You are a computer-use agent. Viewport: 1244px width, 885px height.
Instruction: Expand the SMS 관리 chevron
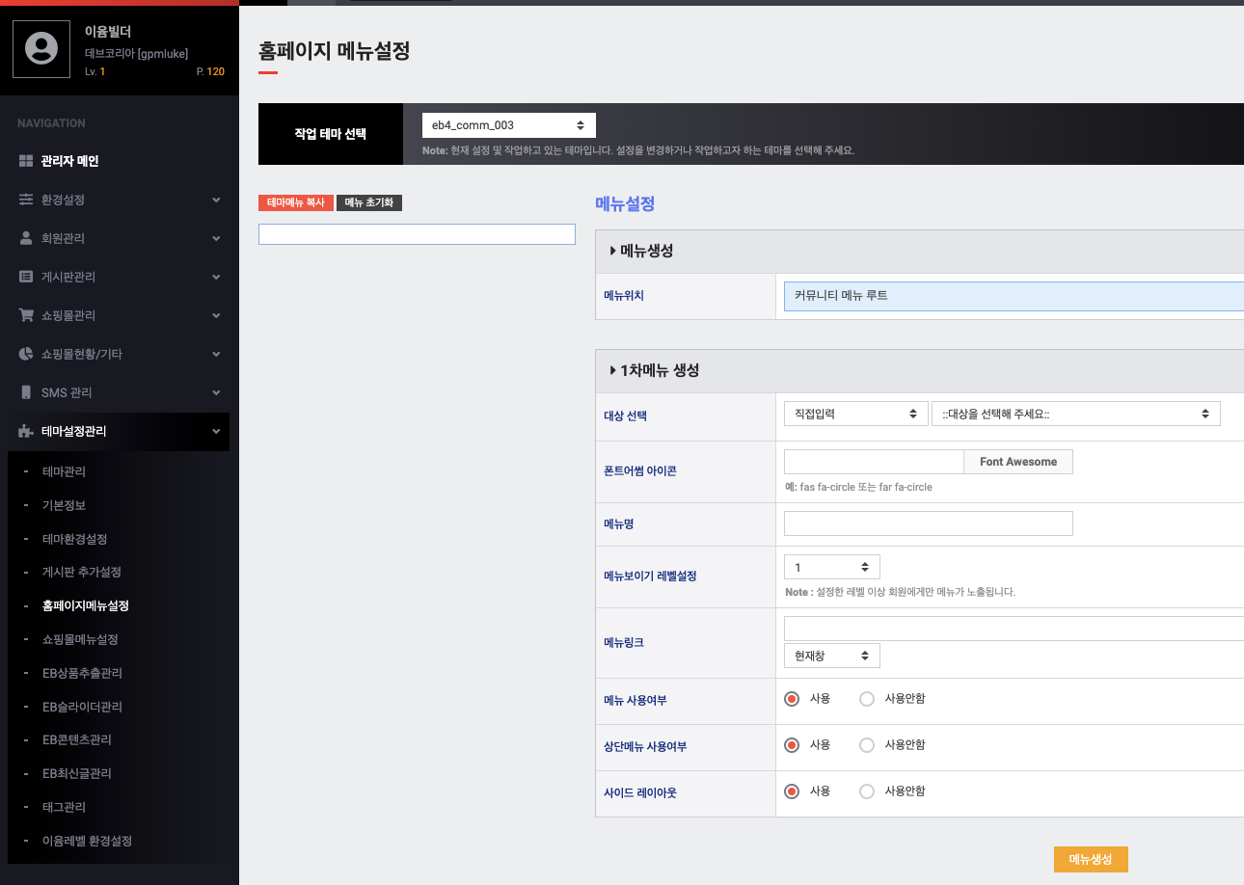pyautogui.click(x=216, y=392)
